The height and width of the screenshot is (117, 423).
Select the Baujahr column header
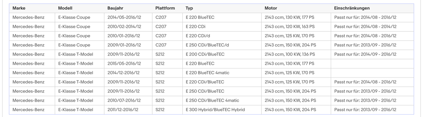[x=116, y=8]
